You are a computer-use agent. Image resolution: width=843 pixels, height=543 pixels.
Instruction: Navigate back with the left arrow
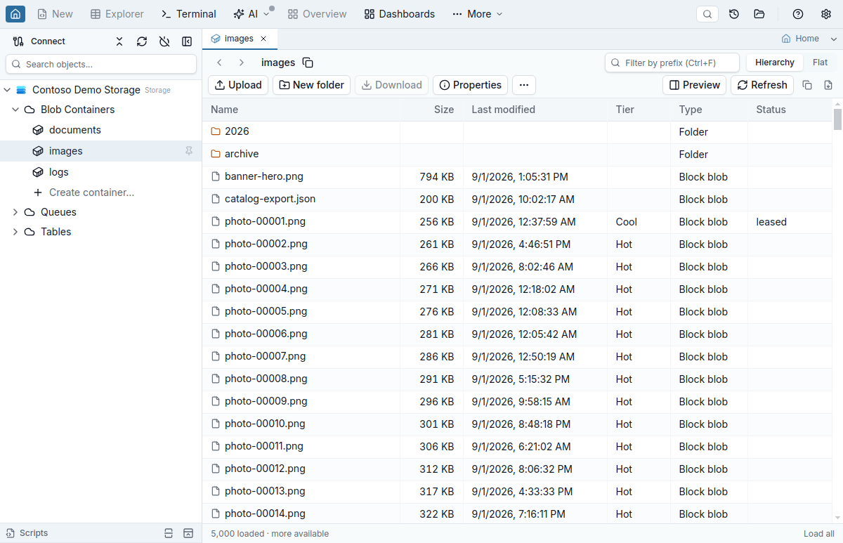pyautogui.click(x=219, y=63)
